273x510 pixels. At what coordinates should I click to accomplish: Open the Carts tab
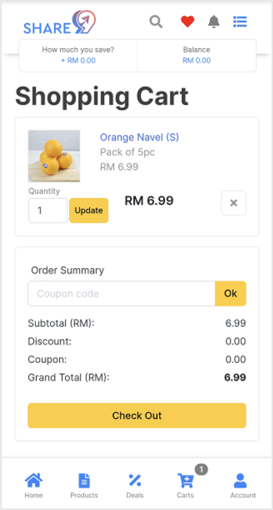[x=186, y=485]
